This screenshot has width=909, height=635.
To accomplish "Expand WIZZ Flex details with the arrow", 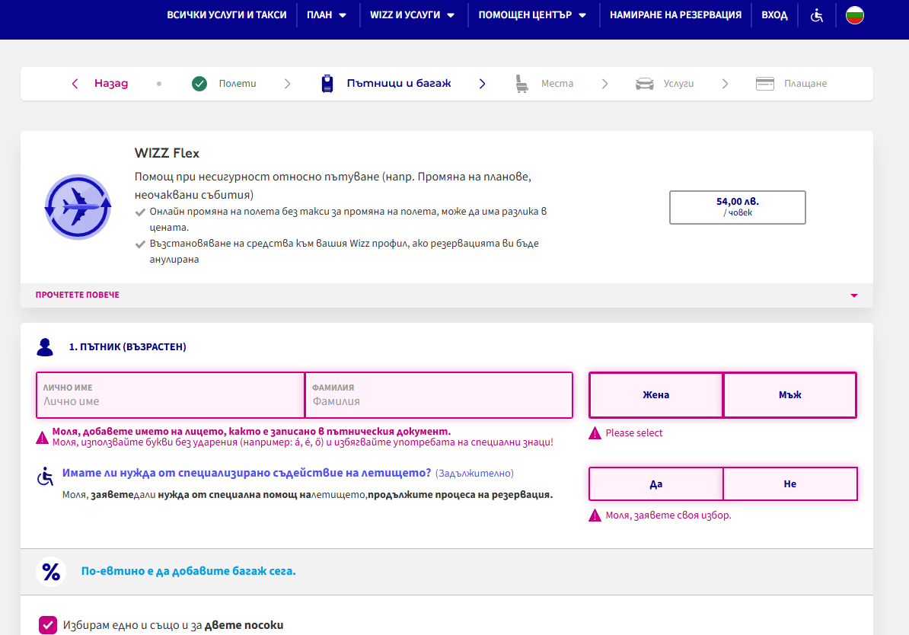I will click(x=854, y=295).
